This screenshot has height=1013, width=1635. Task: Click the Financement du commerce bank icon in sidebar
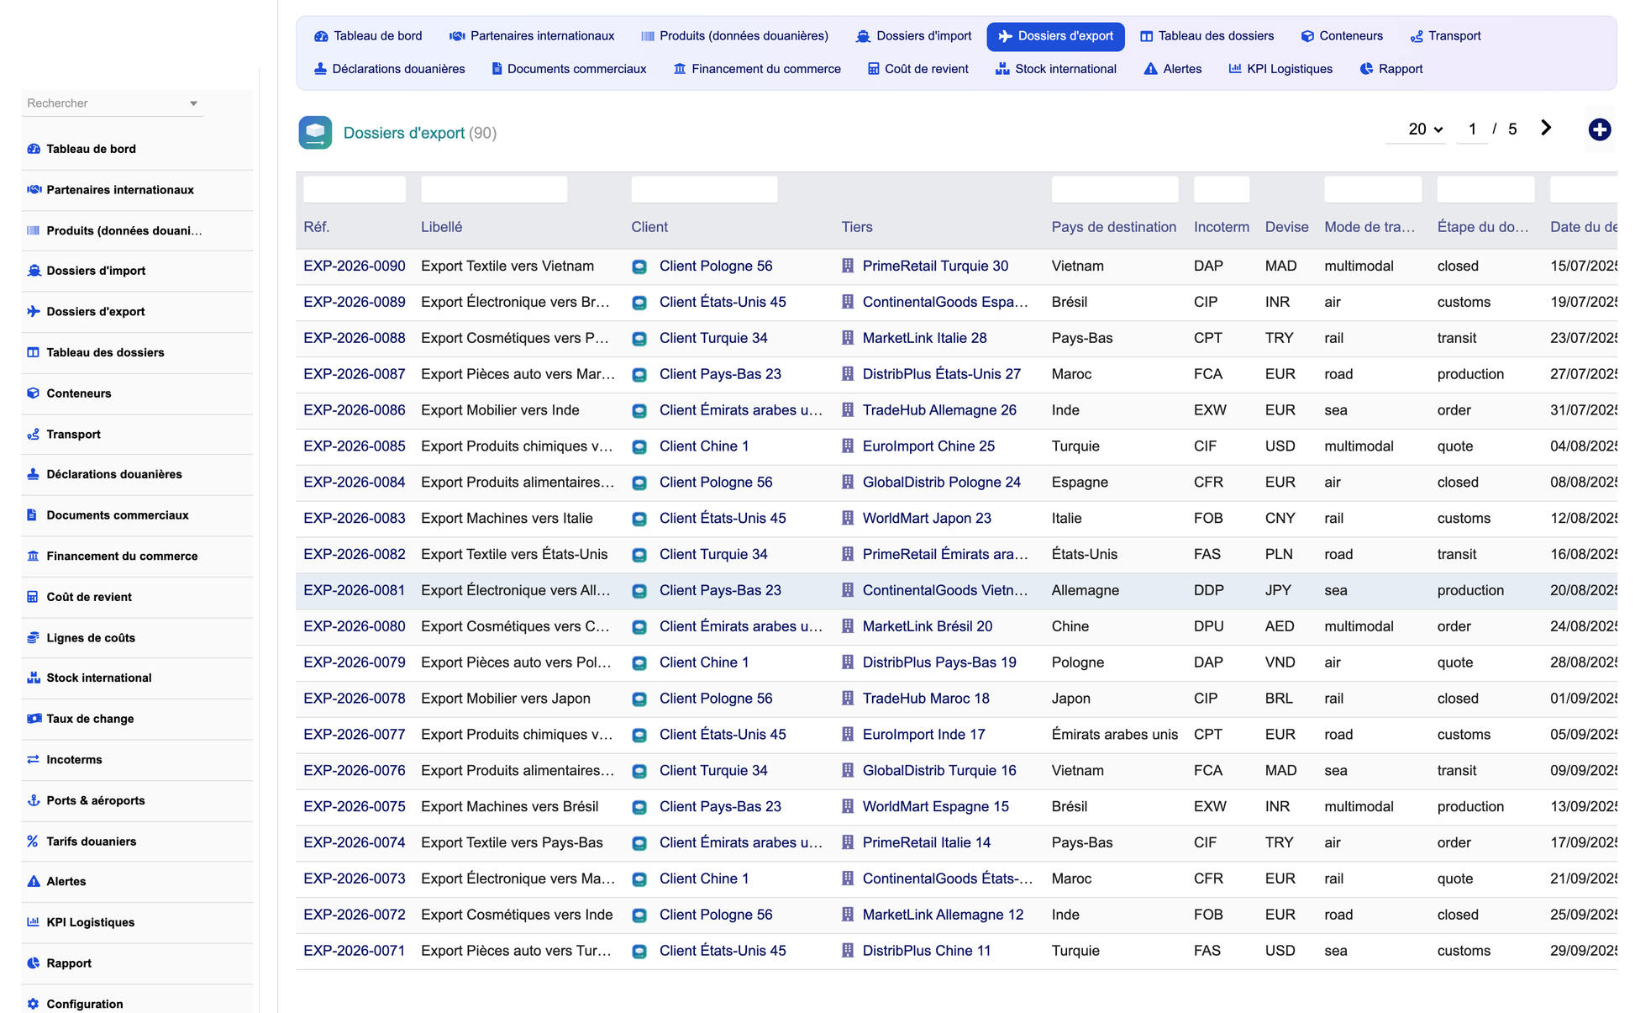(x=34, y=556)
